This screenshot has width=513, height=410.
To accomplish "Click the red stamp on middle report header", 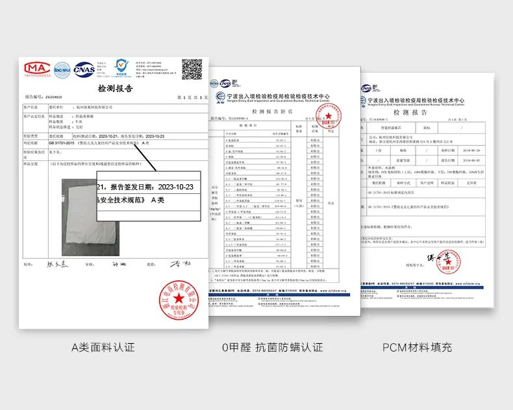I will [329, 116].
